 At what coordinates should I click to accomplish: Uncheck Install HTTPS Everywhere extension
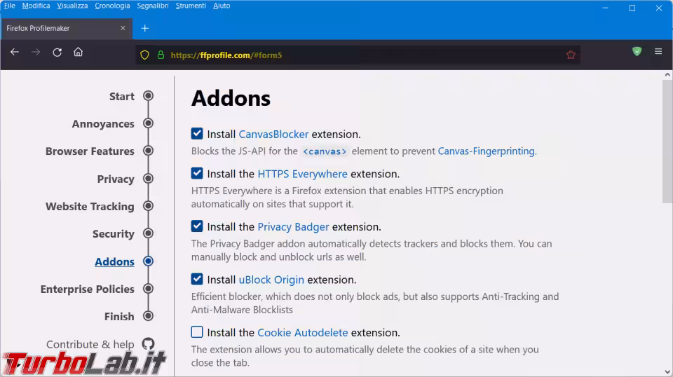coord(197,173)
